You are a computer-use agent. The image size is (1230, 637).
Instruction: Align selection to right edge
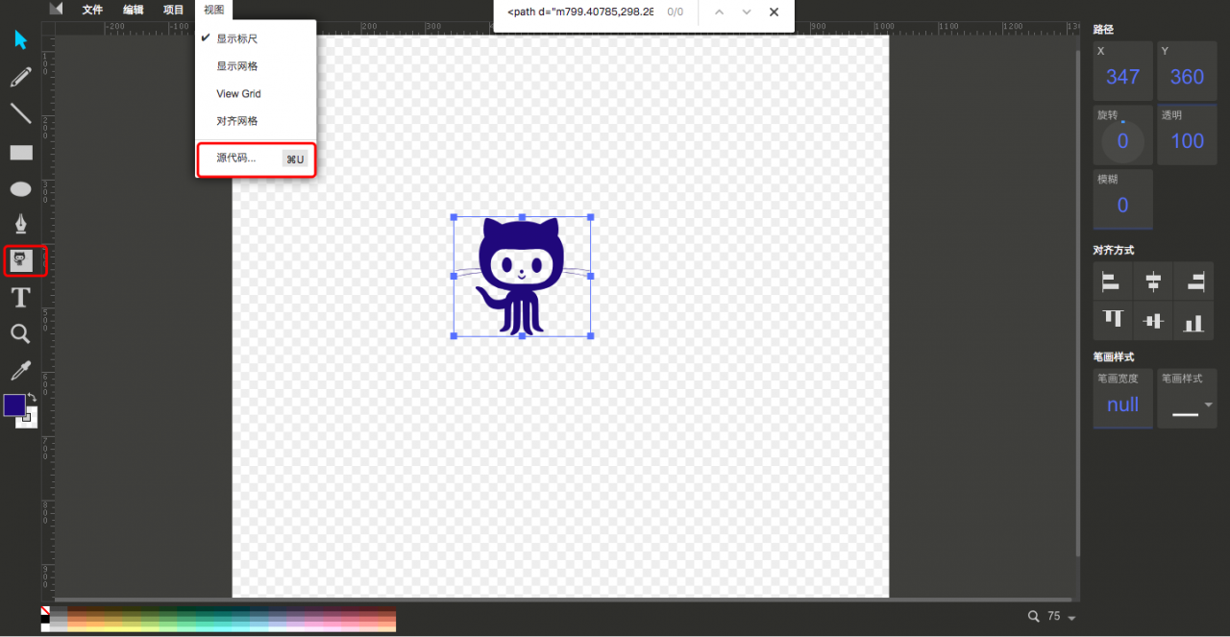(x=1194, y=282)
